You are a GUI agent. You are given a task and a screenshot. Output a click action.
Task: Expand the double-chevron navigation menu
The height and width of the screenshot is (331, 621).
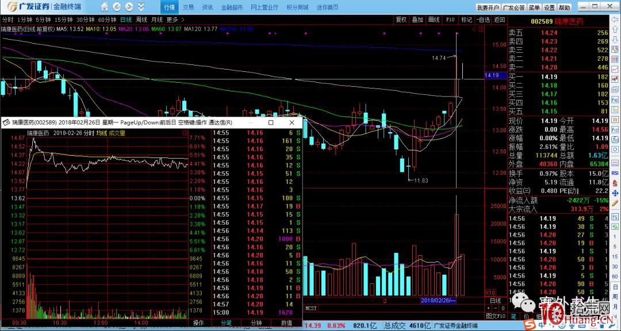[141, 7]
